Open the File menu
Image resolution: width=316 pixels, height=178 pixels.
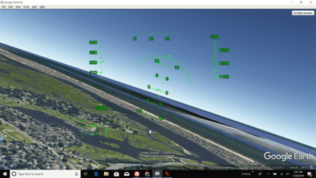(4, 7)
